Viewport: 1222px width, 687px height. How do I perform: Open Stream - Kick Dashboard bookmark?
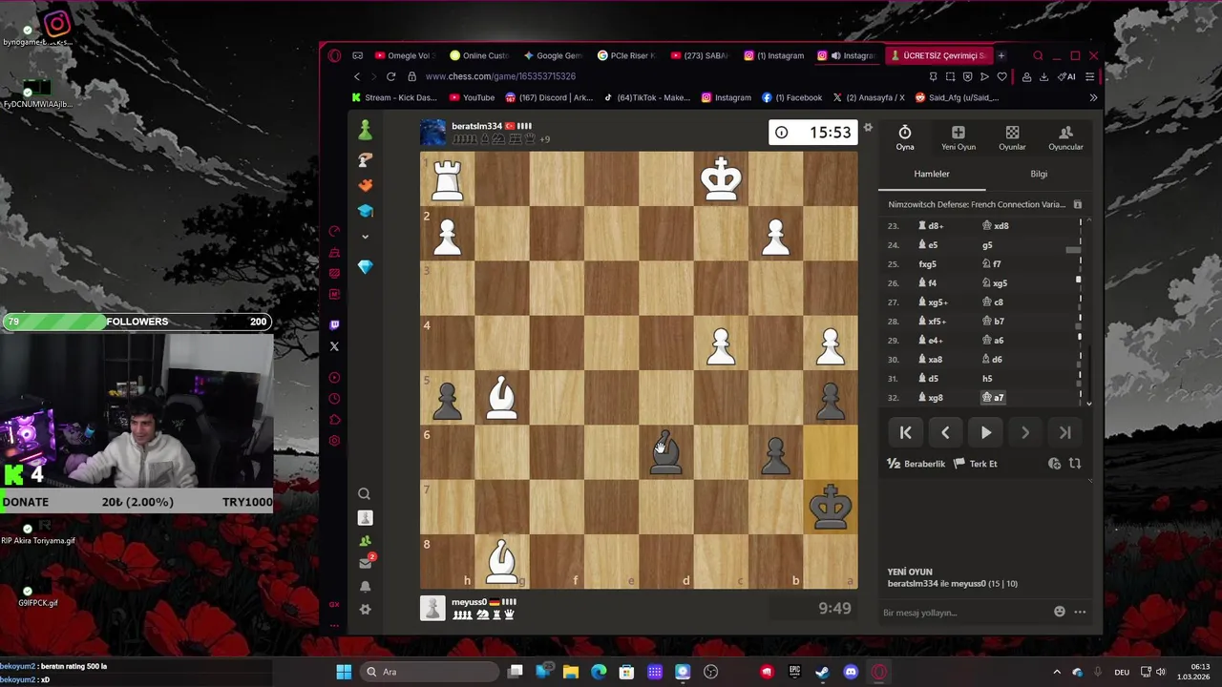(394, 97)
